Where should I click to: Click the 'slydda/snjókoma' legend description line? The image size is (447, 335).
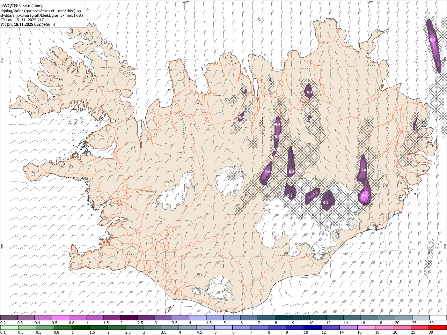pos(42,15)
